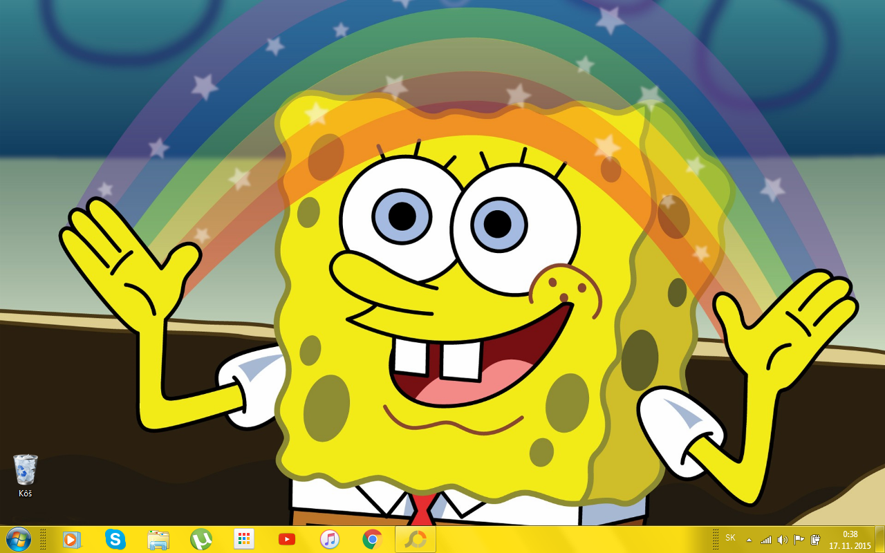
Task: Open YouTube taskbar shortcut
Action: (x=287, y=539)
